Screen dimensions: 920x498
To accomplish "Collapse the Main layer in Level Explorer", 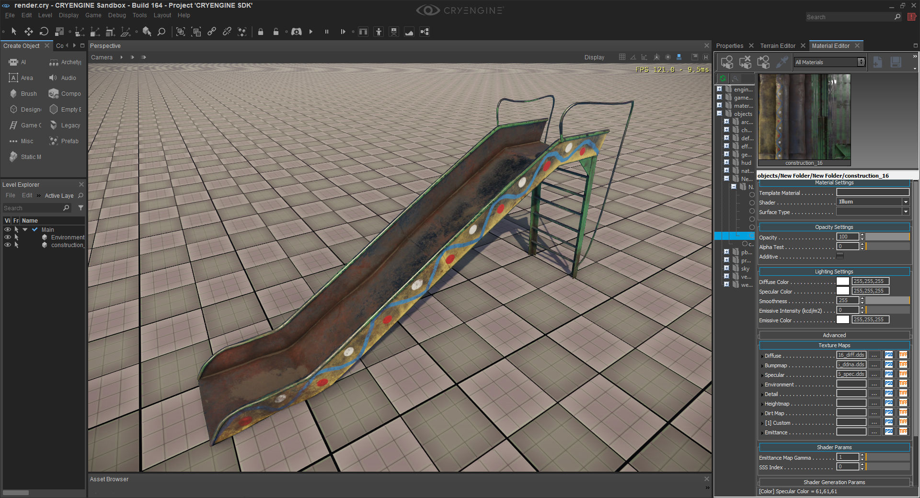I will point(25,230).
